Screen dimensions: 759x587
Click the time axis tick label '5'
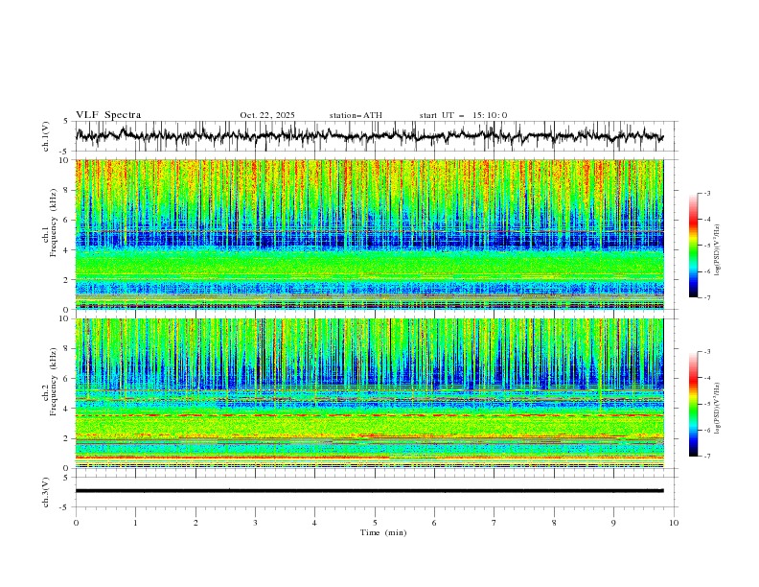coord(375,523)
